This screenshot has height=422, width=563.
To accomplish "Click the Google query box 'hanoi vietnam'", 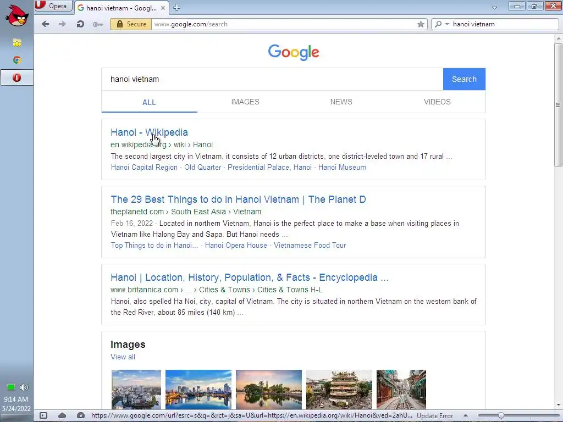I will [x=272, y=79].
